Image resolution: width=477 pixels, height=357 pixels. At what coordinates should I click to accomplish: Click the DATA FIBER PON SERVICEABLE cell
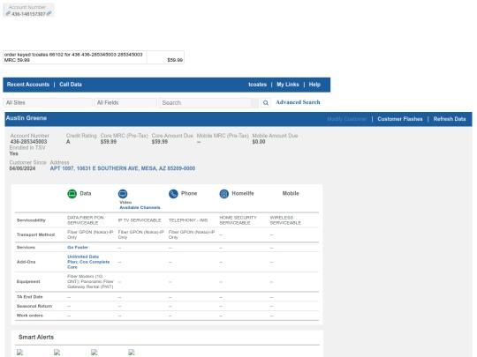coord(86,220)
